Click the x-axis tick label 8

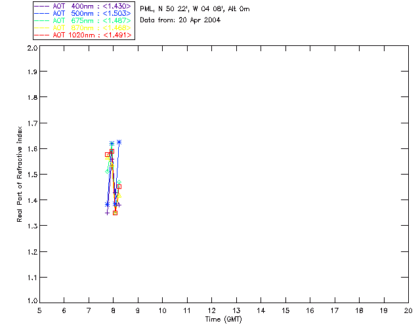(x=114, y=310)
